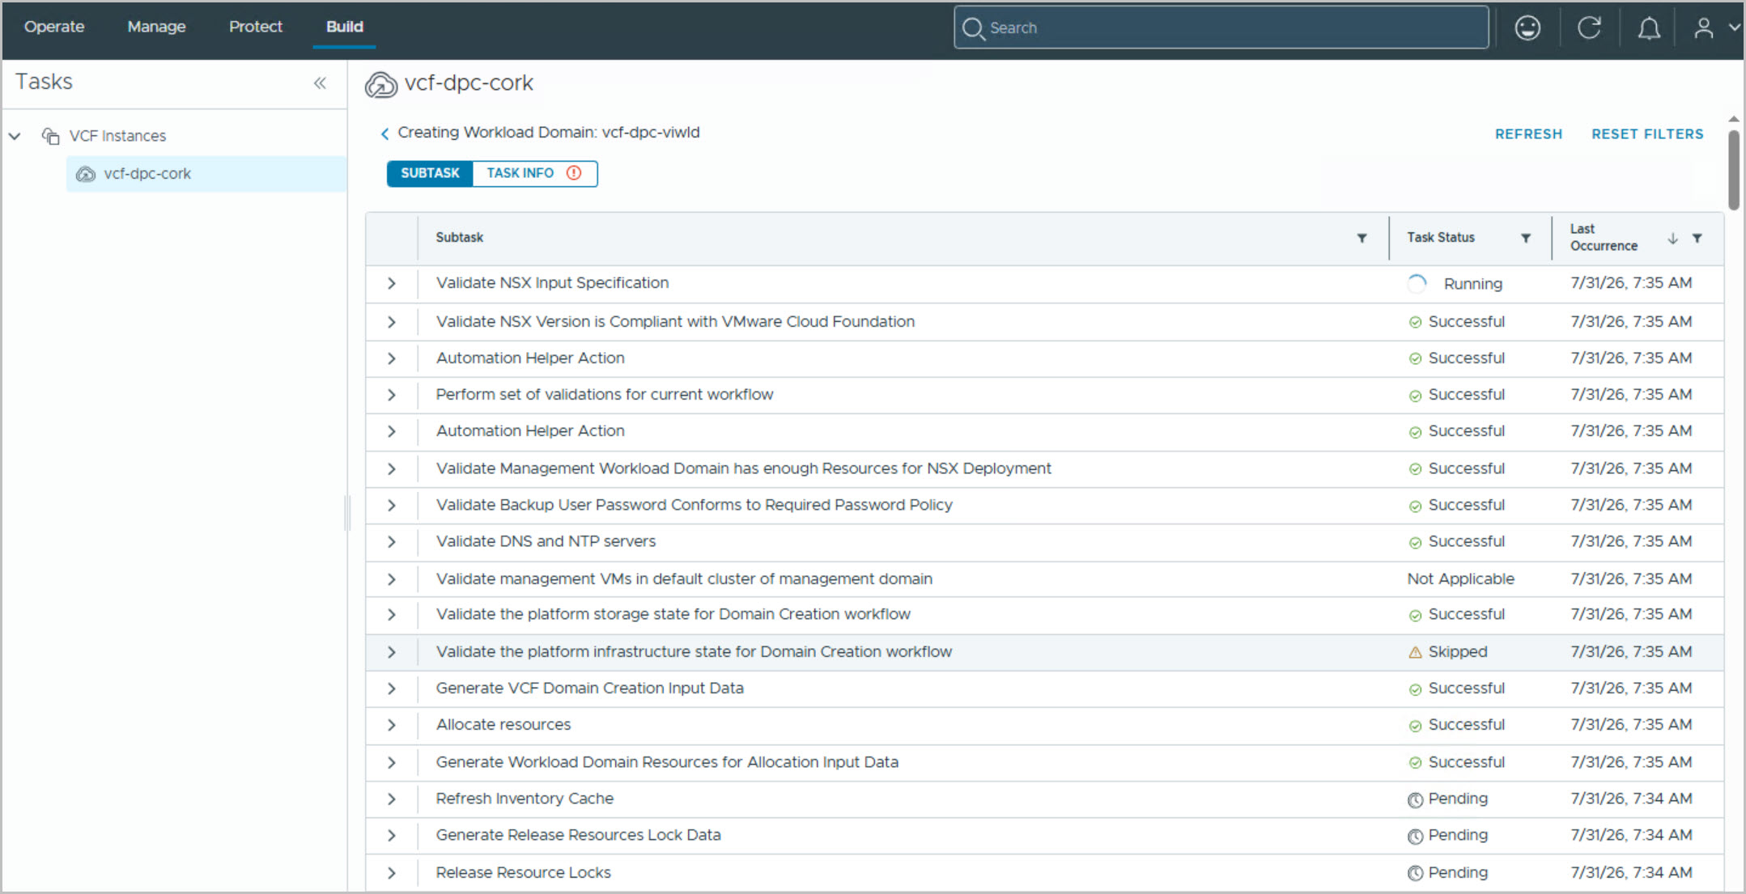1746x894 pixels.
Task: Expand Validate Backup User Password row
Action: (x=392, y=506)
